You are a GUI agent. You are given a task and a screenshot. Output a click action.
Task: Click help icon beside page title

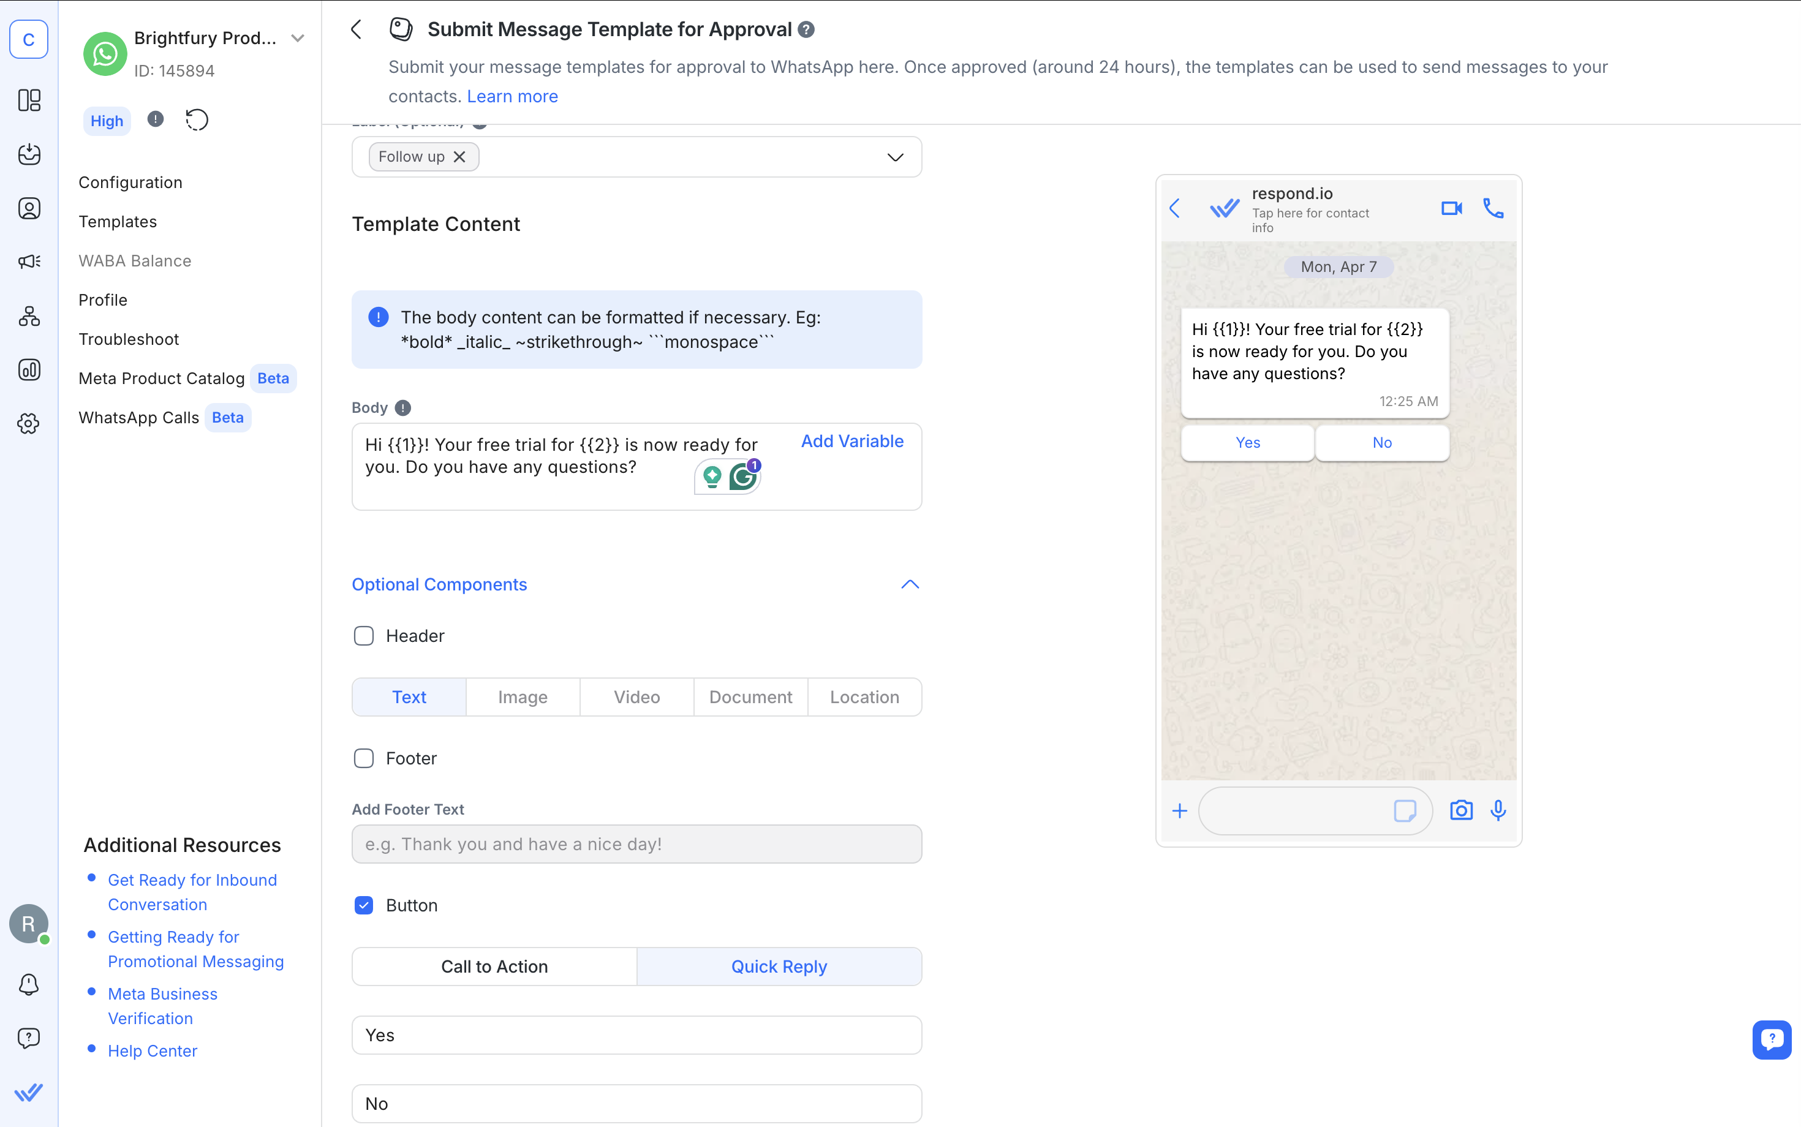click(x=806, y=30)
